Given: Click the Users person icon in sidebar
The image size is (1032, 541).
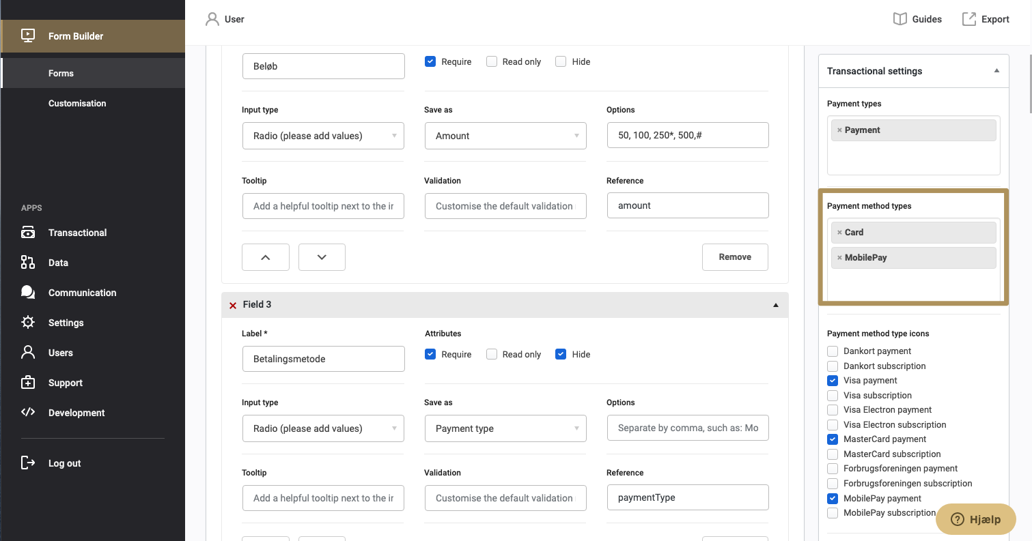Looking at the screenshot, I should coord(28,353).
